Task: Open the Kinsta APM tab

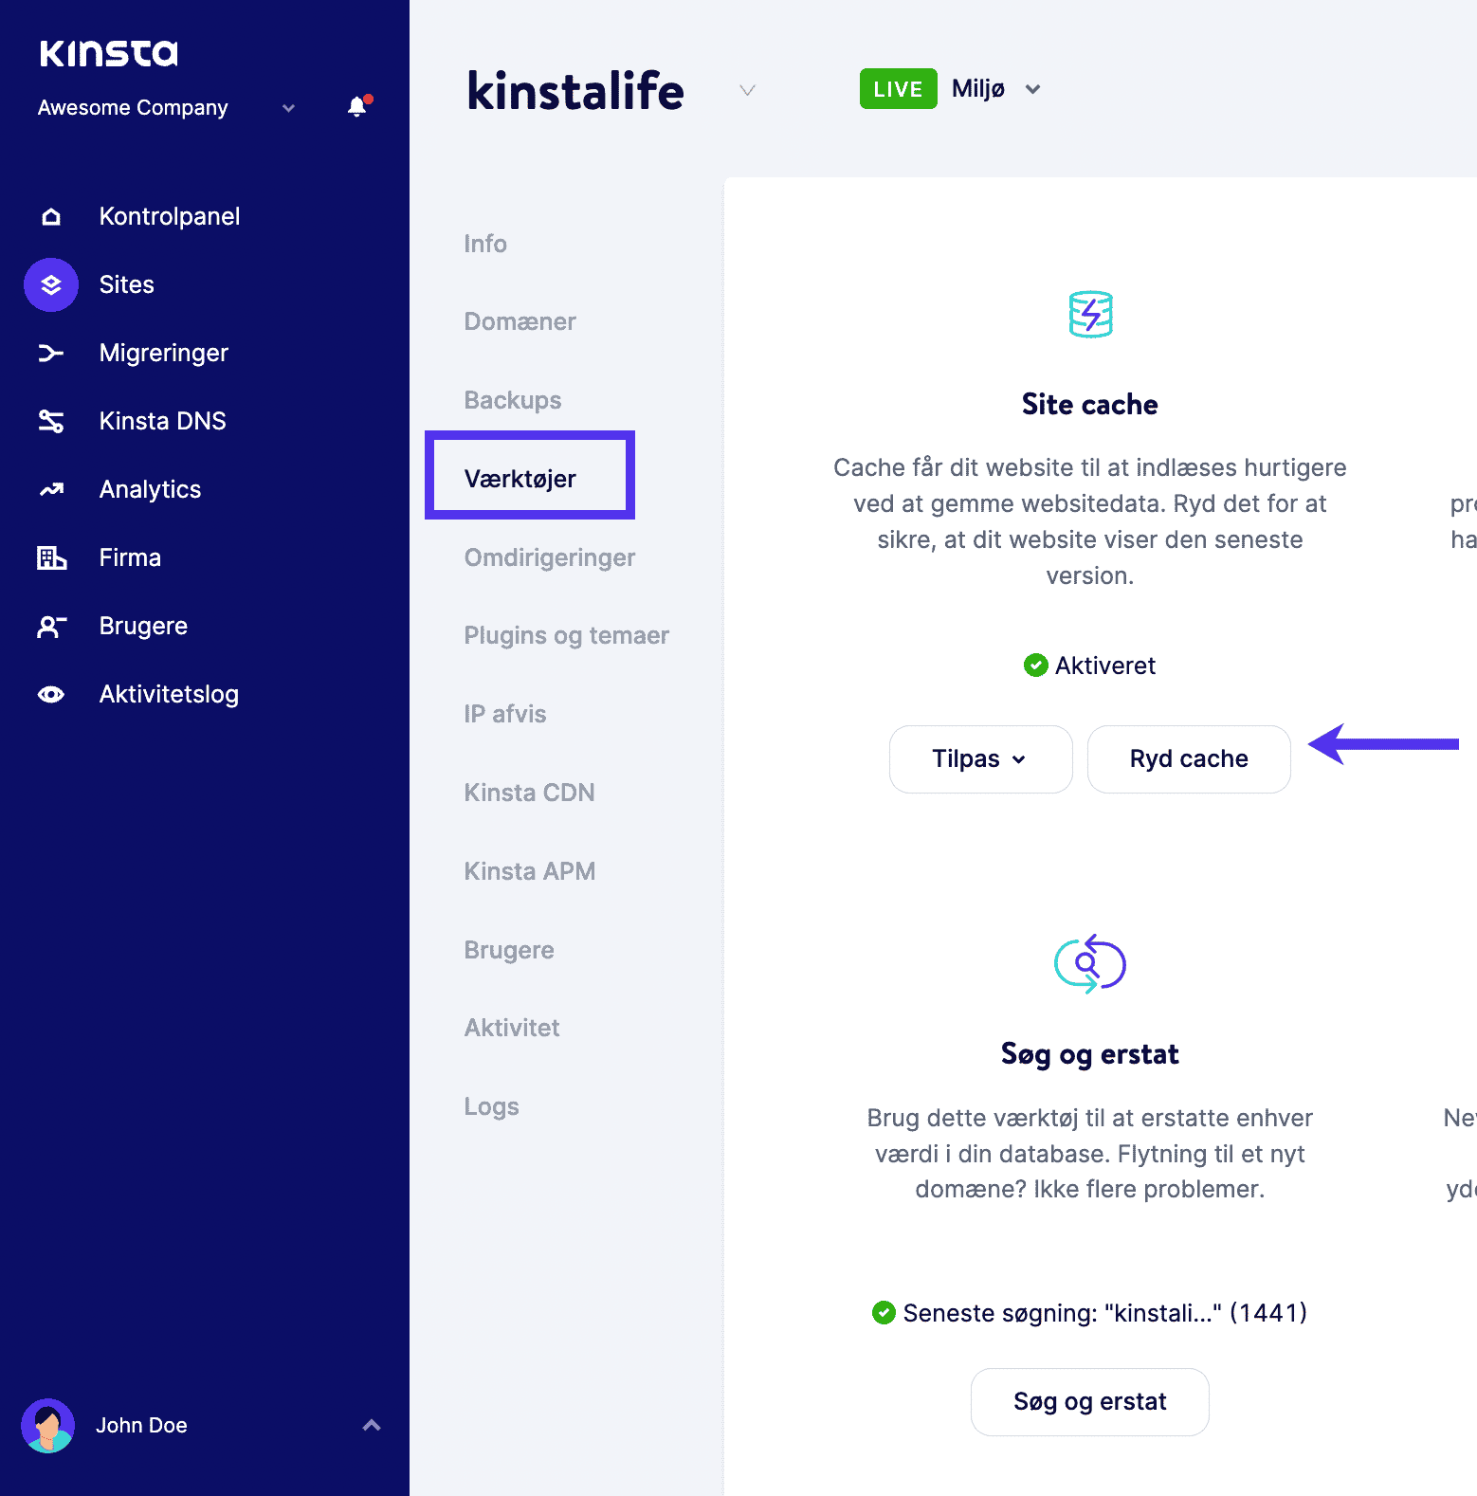Action: pyautogui.click(x=530, y=871)
